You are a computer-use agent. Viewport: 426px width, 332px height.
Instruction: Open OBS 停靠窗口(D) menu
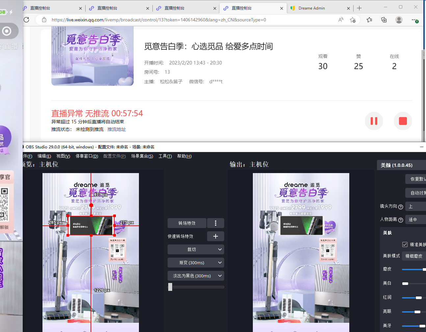click(x=87, y=156)
